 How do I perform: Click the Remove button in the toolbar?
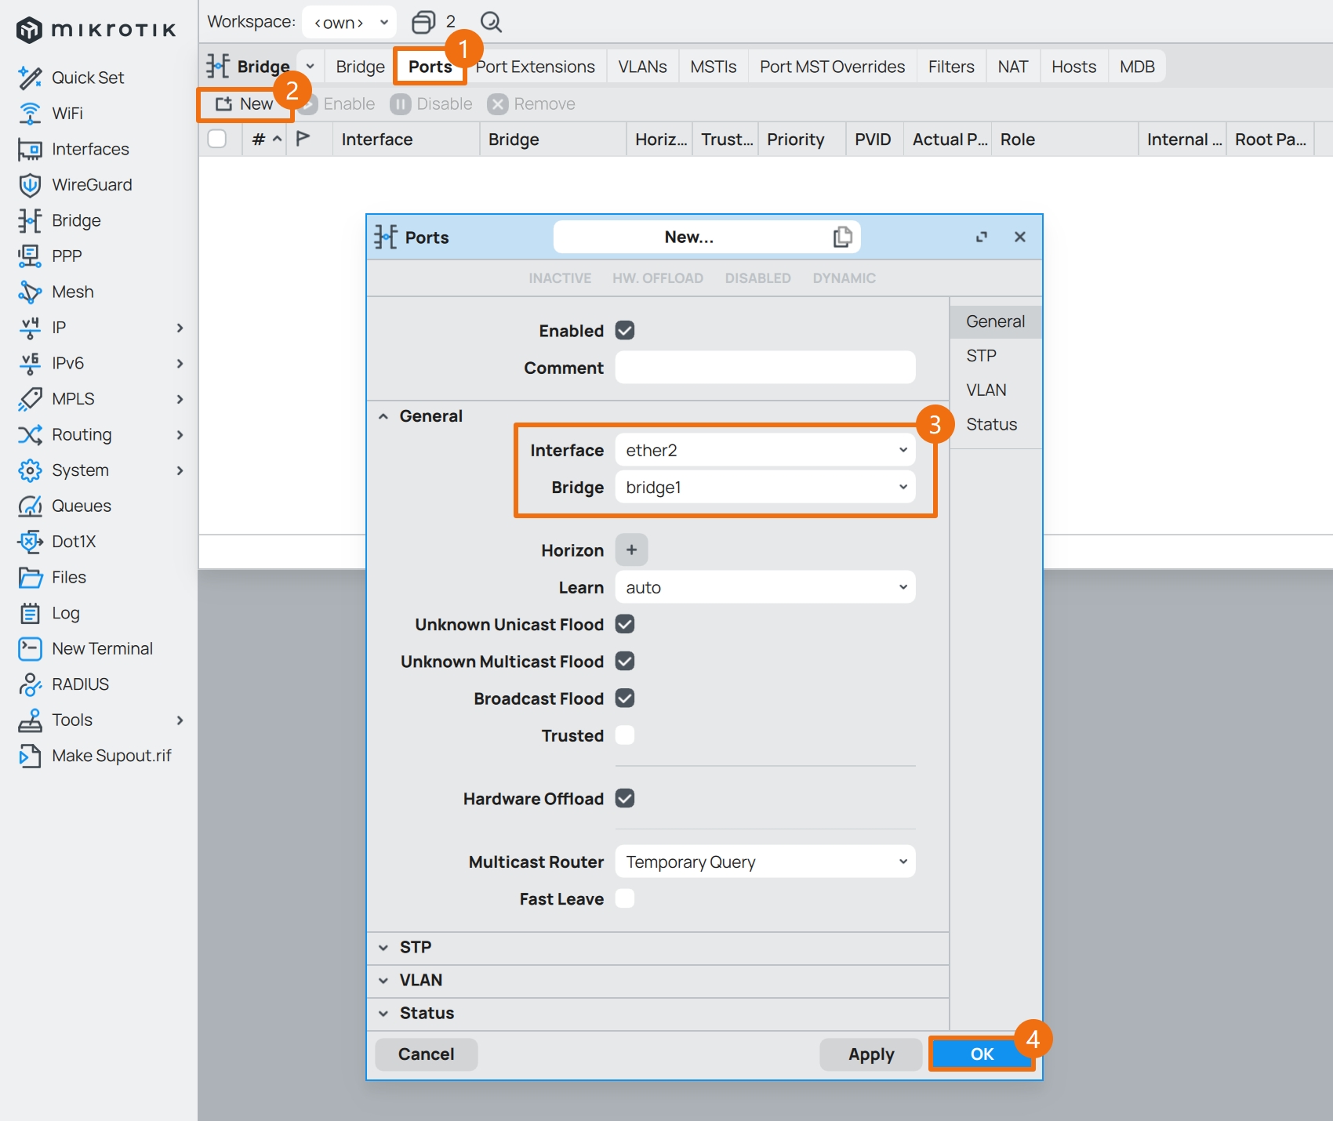coord(531,103)
